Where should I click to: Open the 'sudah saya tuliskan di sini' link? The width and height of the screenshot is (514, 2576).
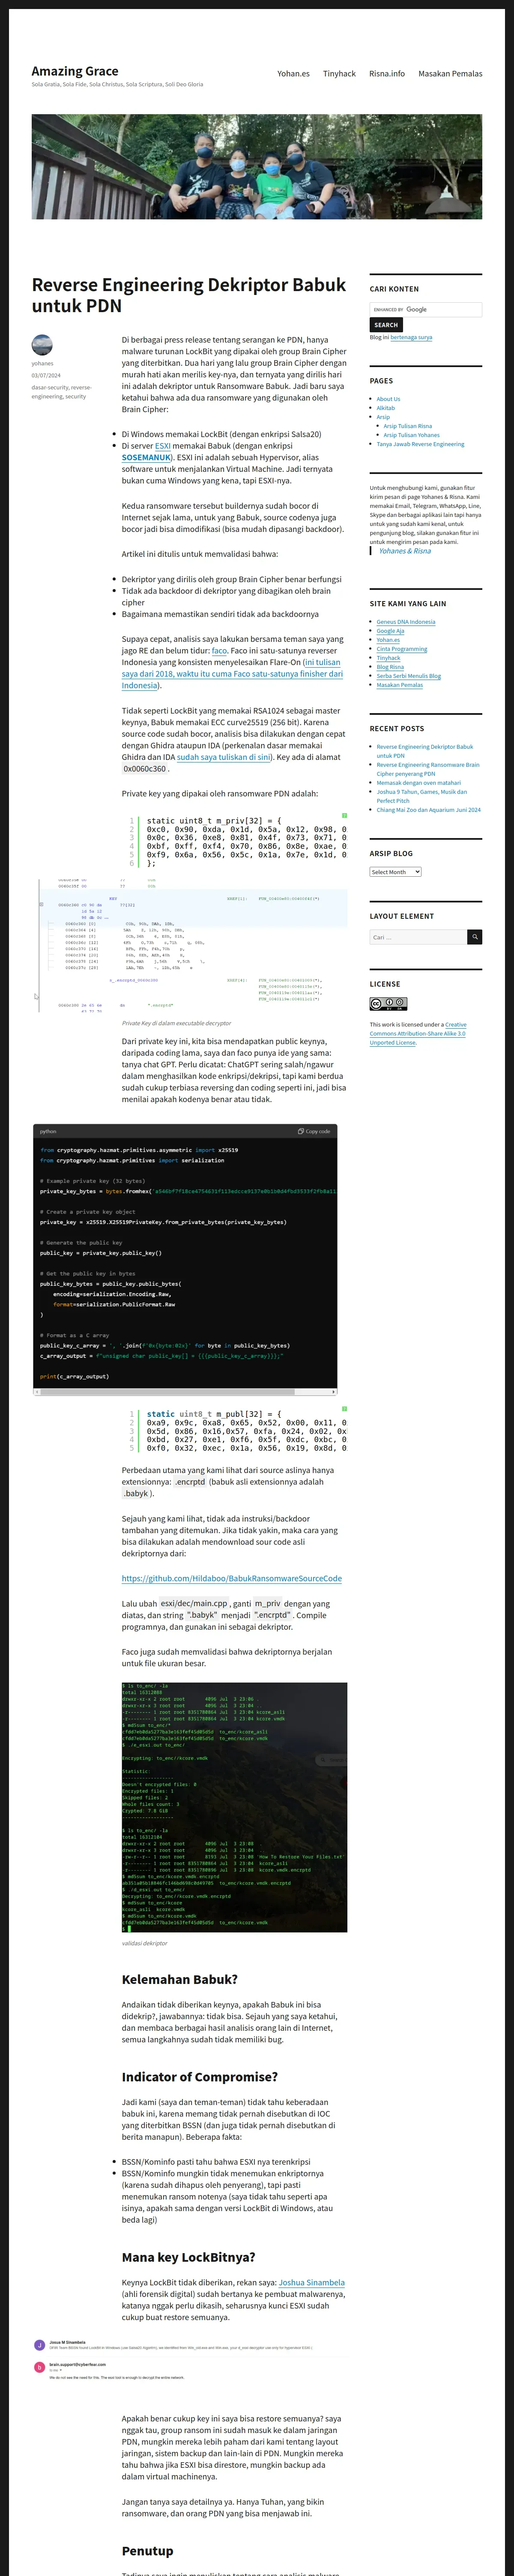pos(224,757)
